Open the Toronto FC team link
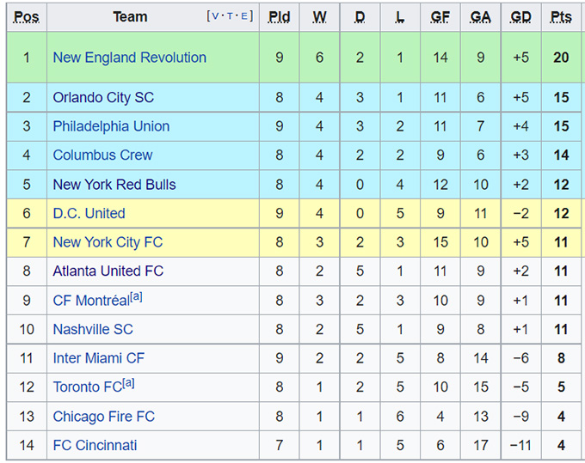585x463 pixels. (87, 387)
